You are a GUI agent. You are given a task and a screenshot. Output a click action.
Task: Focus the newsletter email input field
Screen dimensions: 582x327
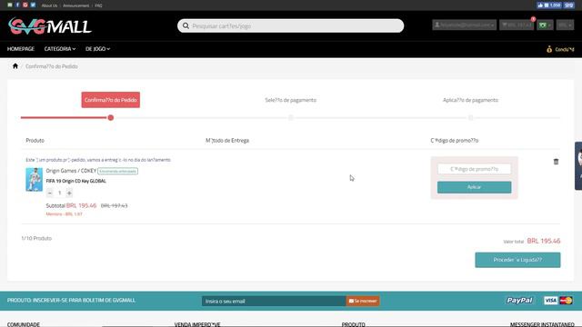click(x=274, y=301)
